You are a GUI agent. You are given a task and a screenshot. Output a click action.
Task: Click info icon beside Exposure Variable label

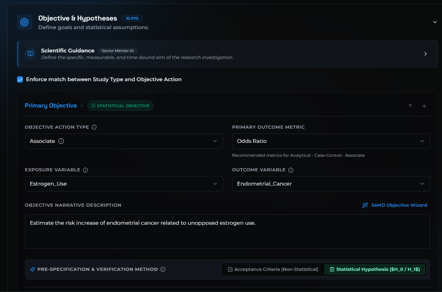[x=85, y=170]
